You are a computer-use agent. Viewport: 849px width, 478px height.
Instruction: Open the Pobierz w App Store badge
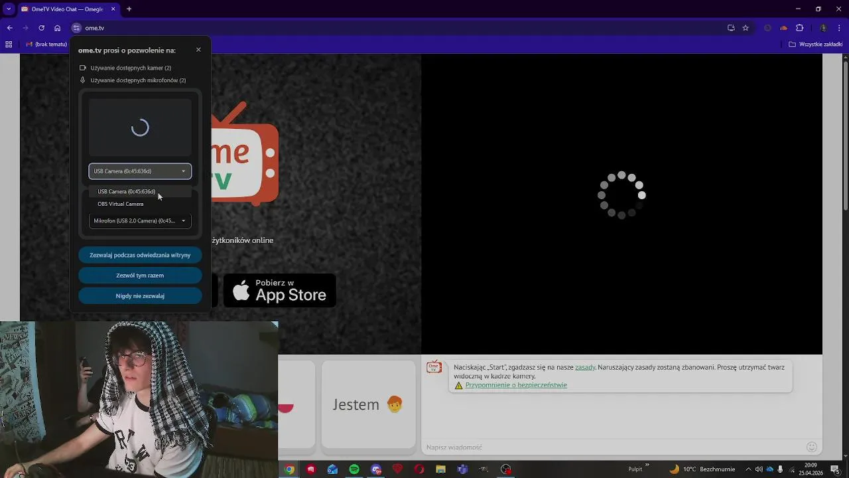pos(279,291)
